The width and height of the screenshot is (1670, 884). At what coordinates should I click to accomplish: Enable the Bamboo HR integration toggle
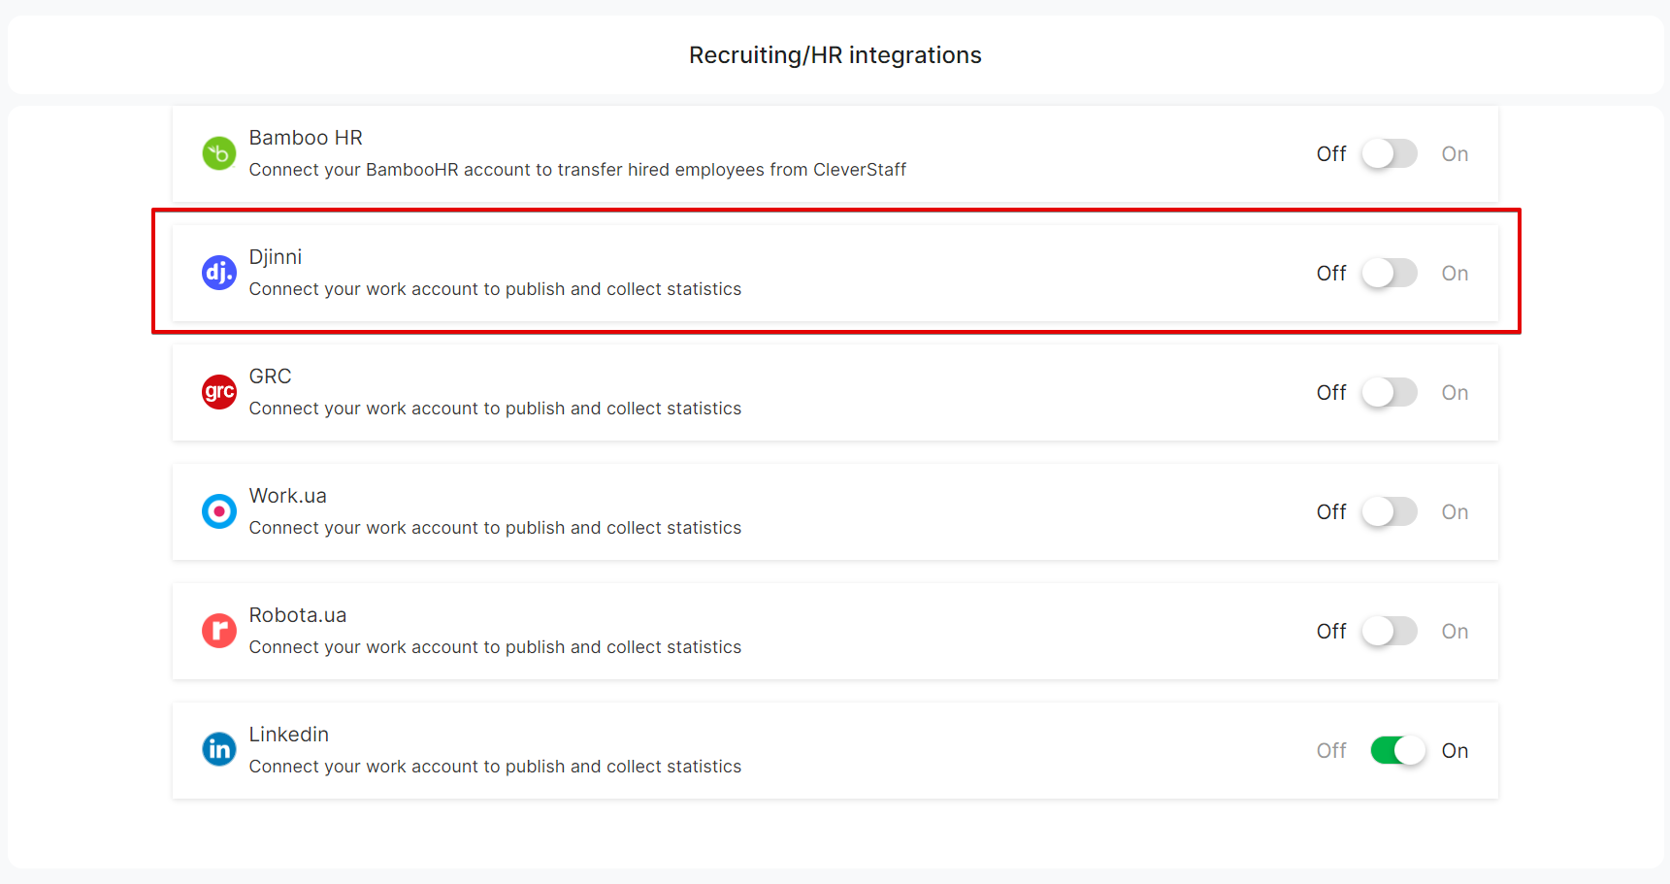(1389, 154)
